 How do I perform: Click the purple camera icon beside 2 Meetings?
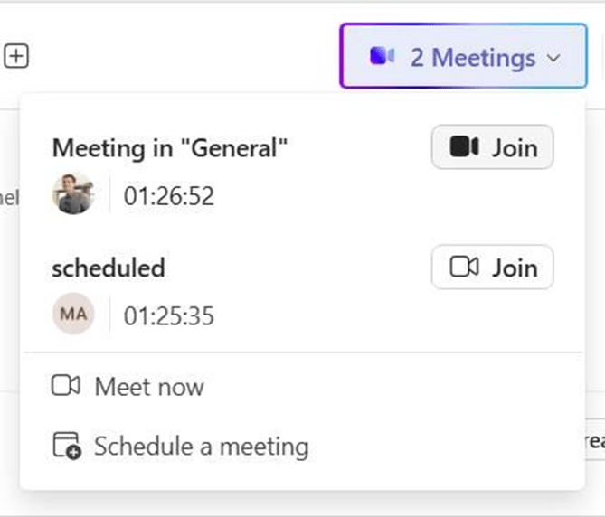point(383,57)
